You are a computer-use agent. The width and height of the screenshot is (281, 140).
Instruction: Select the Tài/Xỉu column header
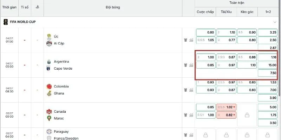click(226, 12)
